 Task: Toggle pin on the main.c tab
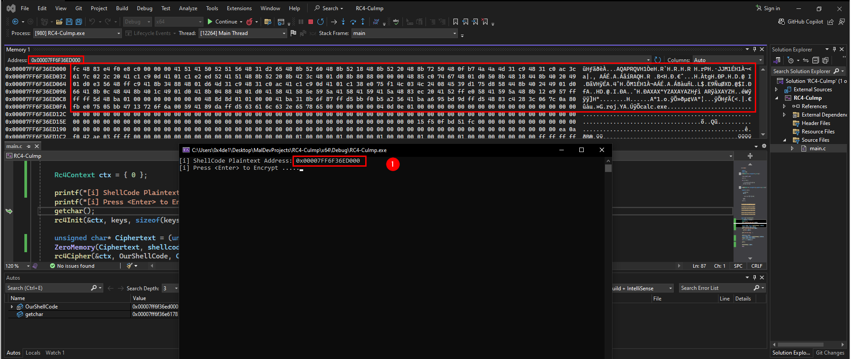coord(29,146)
